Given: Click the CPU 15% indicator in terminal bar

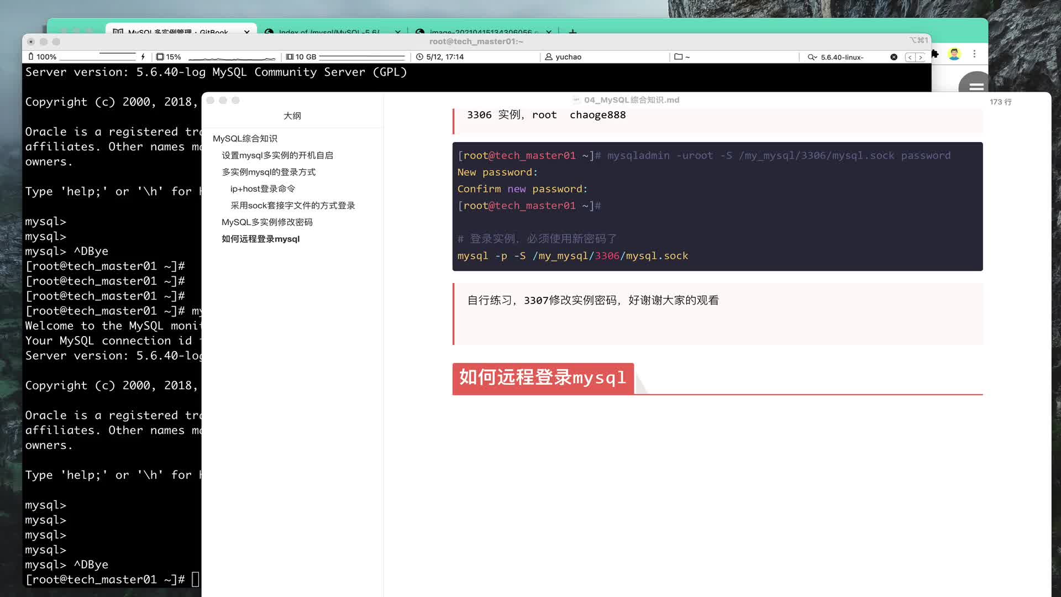Looking at the screenshot, I should (x=169, y=57).
